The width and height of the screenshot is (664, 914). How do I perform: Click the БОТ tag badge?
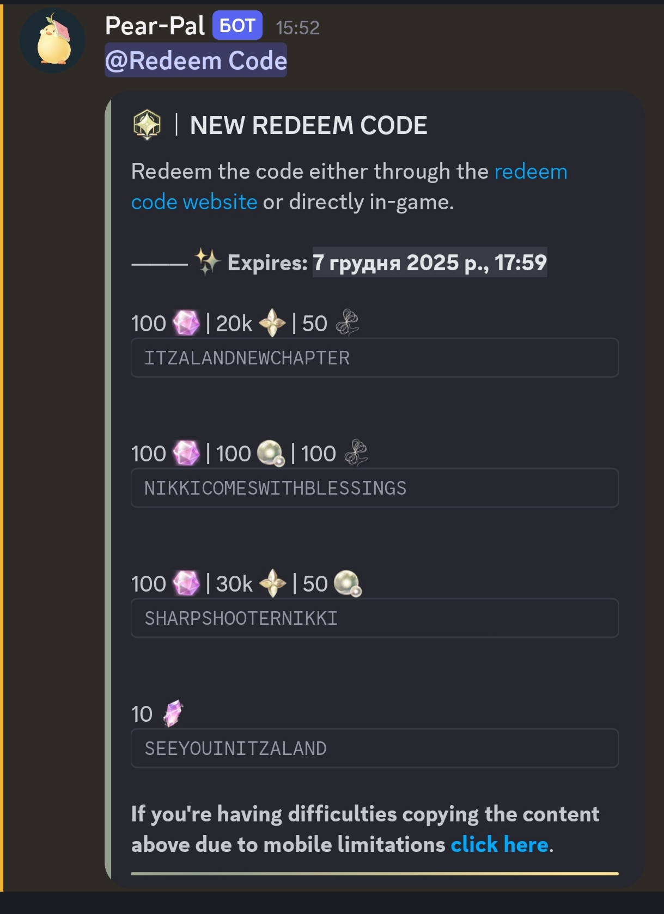point(237,26)
